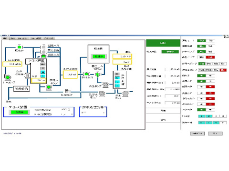The image size is (229, 171).
Task: Click the topmost gray valve above the tank
Action: point(43,47)
